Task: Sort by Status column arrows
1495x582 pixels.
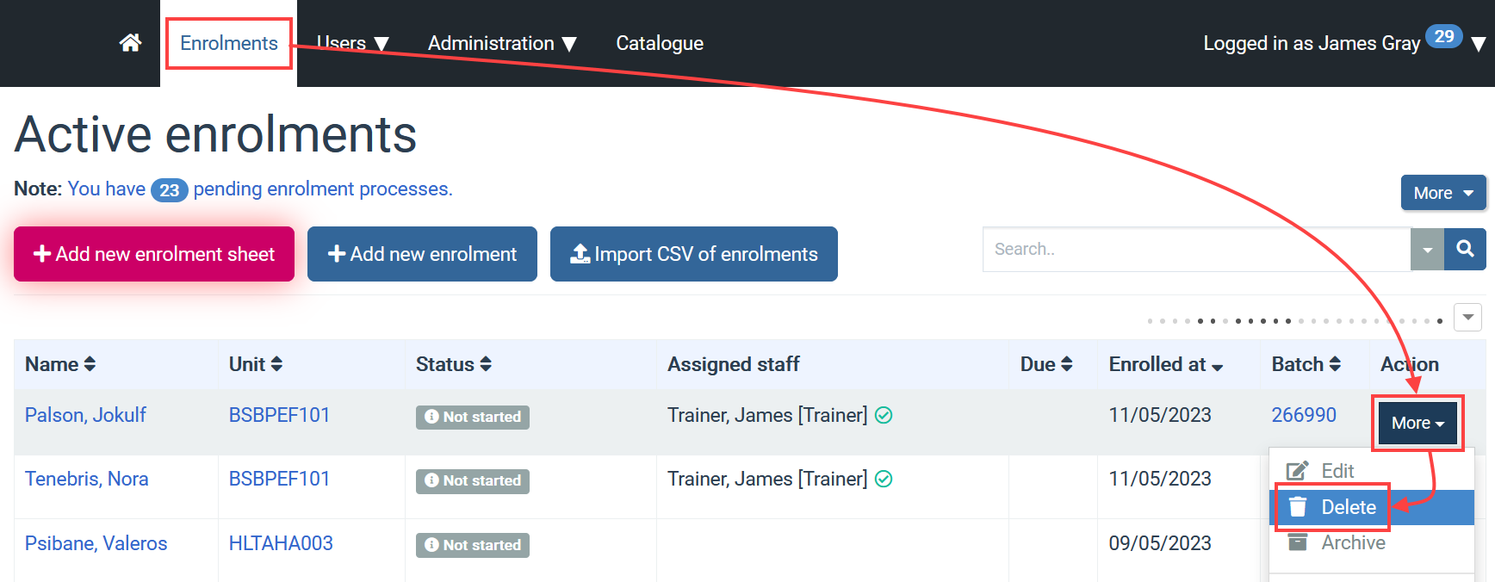Action: coord(486,364)
